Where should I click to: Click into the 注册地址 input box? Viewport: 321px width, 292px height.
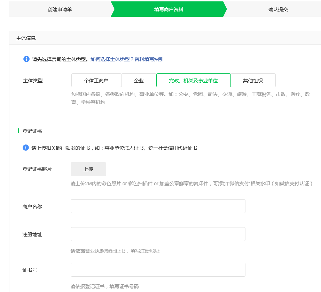(x=158, y=234)
